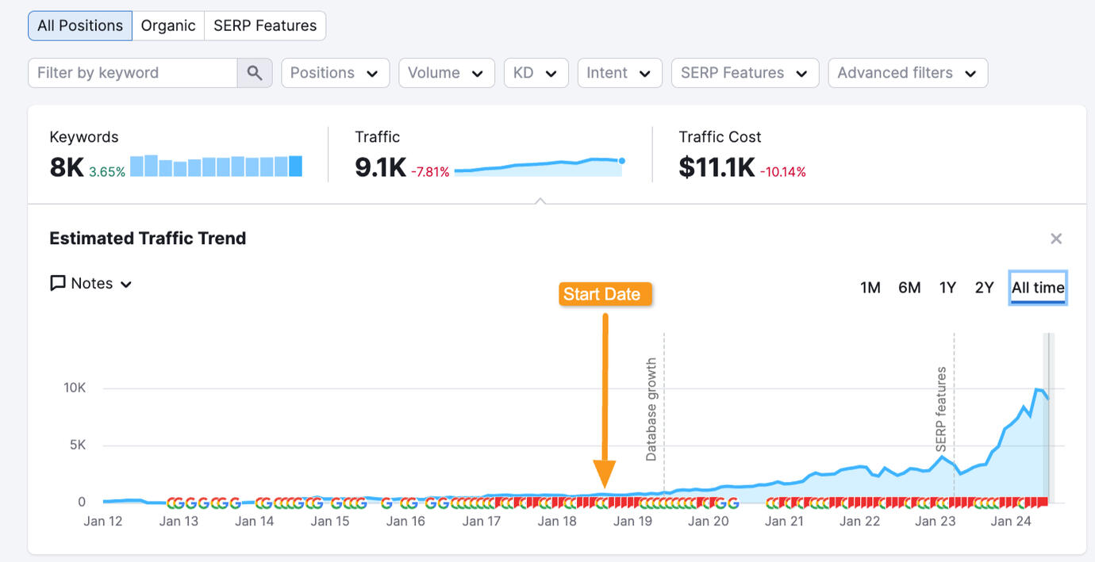The height and width of the screenshot is (562, 1095).
Task: Switch to the SERP Features tab
Action: point(265,25)
